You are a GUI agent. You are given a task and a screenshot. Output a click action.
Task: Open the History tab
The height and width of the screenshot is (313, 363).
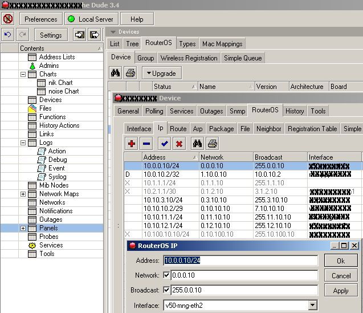(295, 111)
